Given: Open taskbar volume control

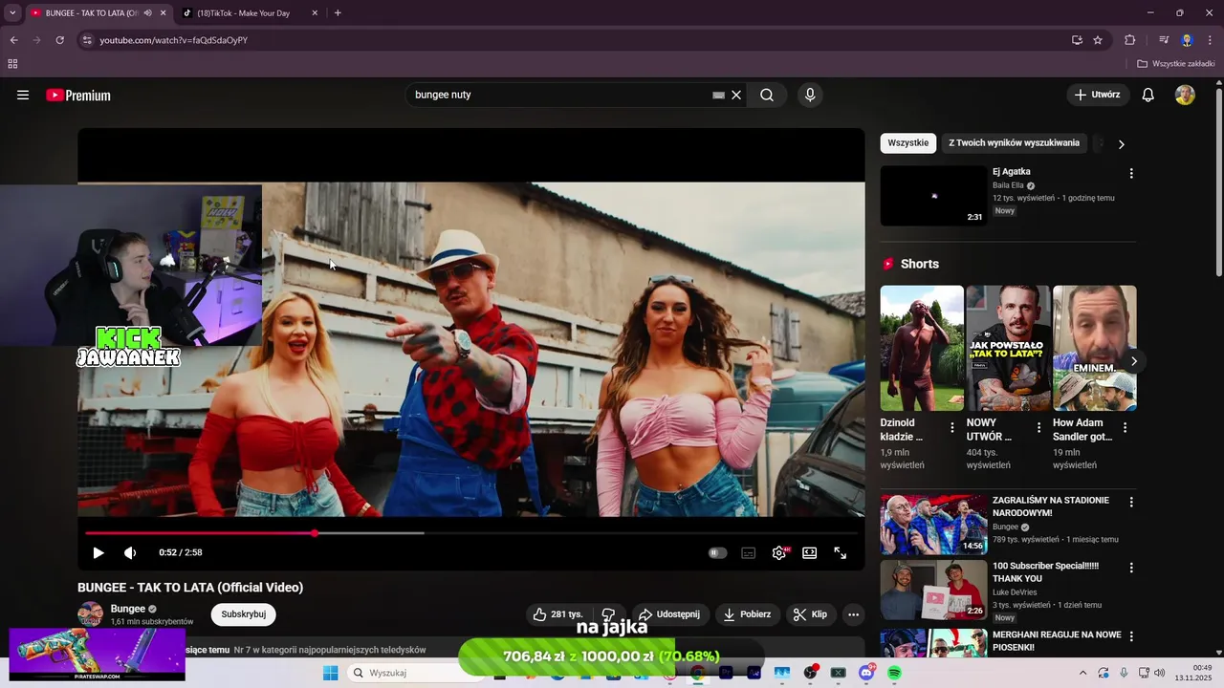Looking at the screenshot, I should click(1160, 673).
